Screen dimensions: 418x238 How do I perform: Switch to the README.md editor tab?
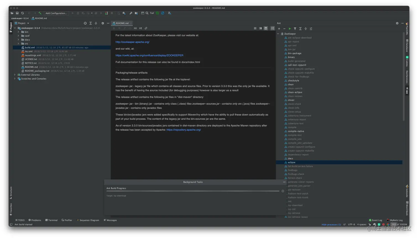(122, 23)
